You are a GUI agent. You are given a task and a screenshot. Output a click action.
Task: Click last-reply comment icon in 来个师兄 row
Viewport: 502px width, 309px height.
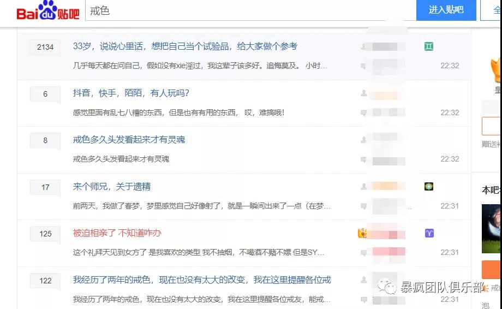[363, 206]
